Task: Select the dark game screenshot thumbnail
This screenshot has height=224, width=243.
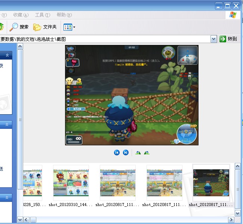Action: click(211, 183)
